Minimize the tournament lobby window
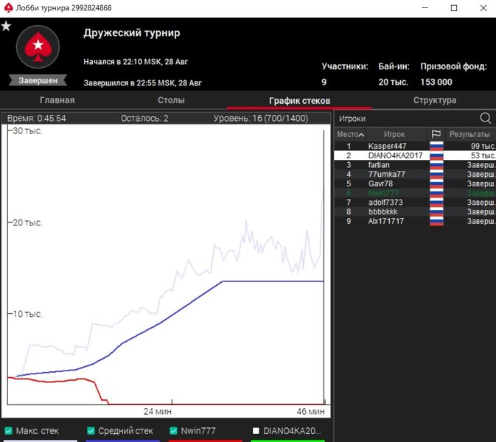Viewport: 496px width, 442px height. [420, 8]
